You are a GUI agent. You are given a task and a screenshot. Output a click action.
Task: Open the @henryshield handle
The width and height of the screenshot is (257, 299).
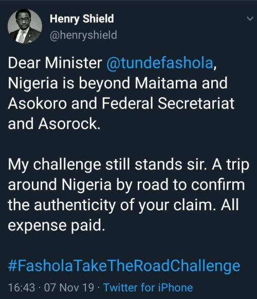(x=83, y=35)
